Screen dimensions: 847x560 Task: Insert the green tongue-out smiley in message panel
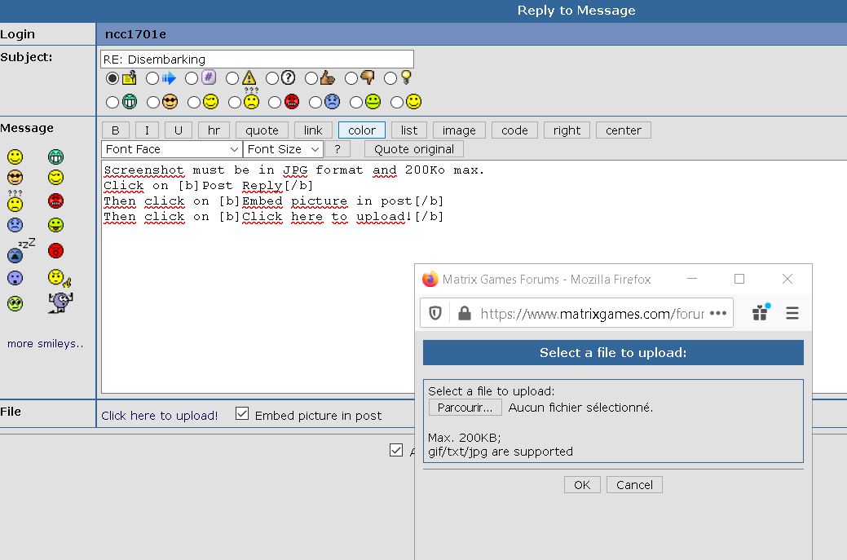tap(55, 225)
